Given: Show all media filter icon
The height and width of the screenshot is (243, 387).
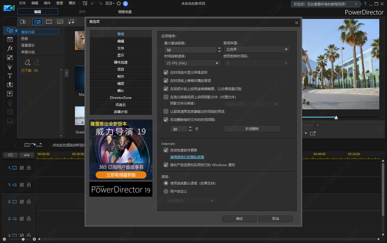Looking at the screenshot, I should [38, 21].
